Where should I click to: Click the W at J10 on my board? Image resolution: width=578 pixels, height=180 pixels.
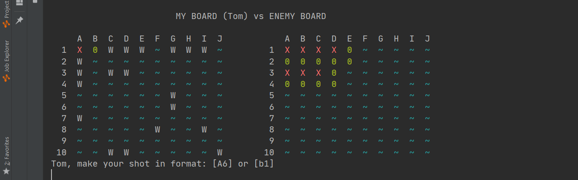(220, 152)
